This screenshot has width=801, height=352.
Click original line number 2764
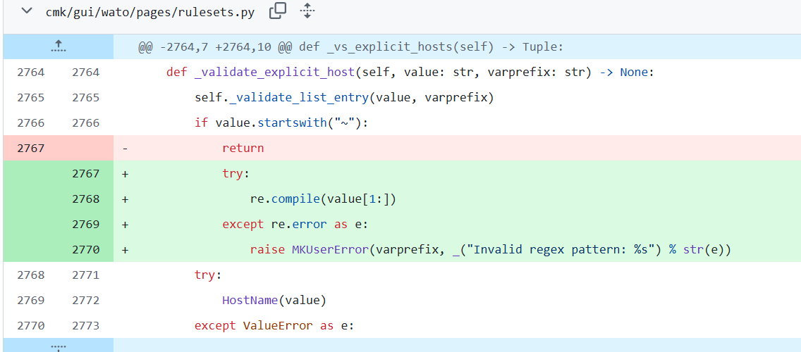[x=30, y=72]
